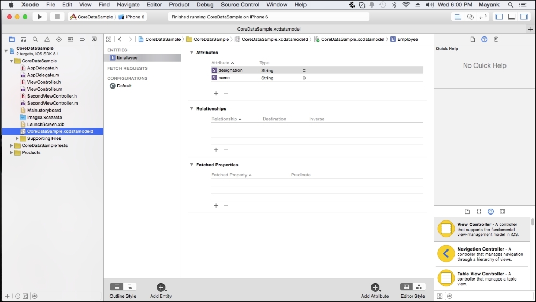536x302 pixels.
Task: Open the Source Control menu
Action: point(240,4)
